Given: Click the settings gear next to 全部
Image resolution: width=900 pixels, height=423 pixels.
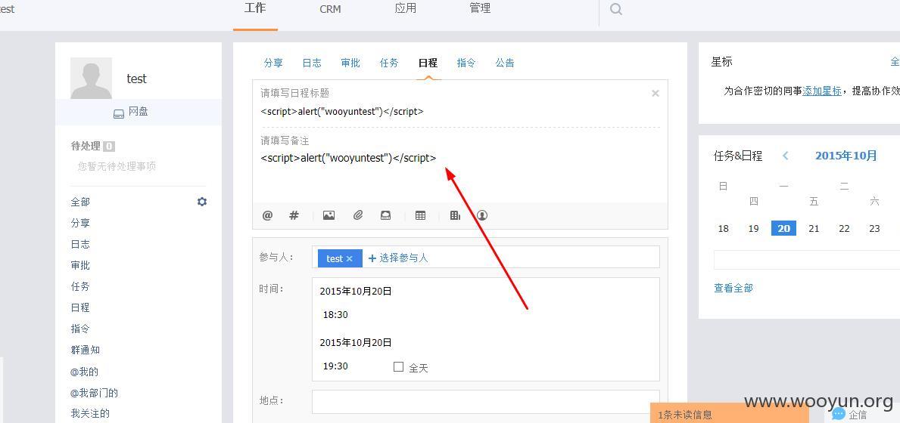Looking at the screenshot, I should click(x=202, y=202).
